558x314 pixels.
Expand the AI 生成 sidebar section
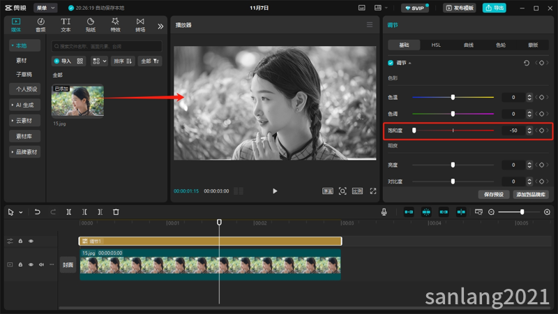[24, 105]
